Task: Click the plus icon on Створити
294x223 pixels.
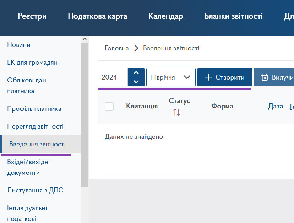Action: [x=208, y=77]
